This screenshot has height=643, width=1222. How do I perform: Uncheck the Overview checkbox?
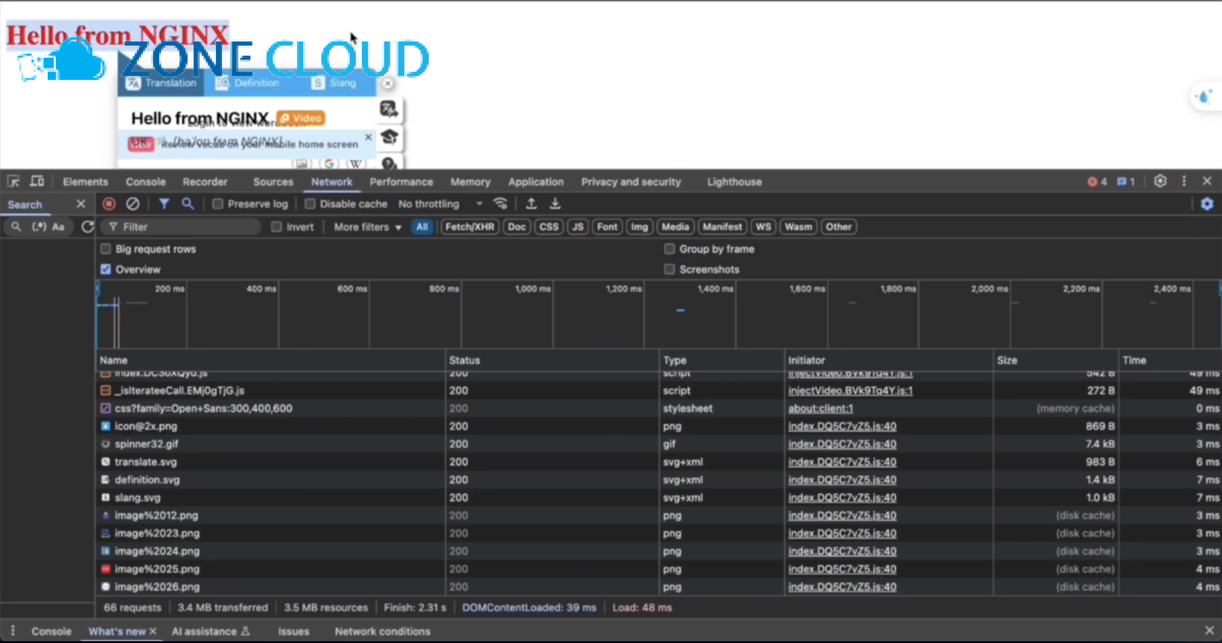coord(105,269)
